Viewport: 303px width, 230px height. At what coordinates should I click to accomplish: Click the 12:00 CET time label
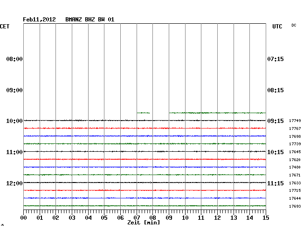[x=14, y=183]
